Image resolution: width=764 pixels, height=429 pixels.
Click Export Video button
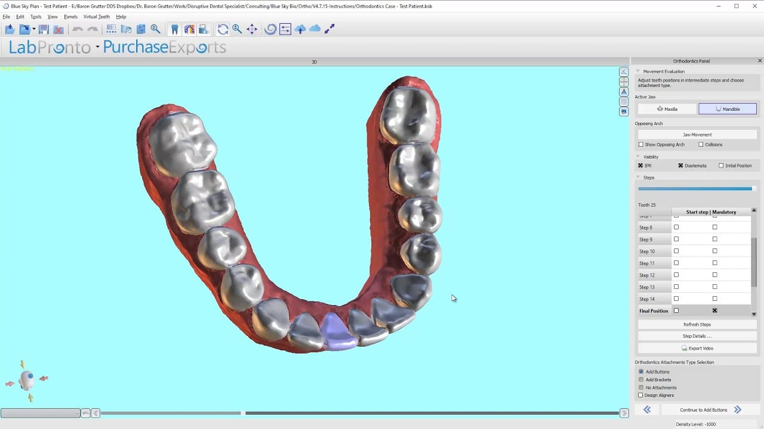697,348
